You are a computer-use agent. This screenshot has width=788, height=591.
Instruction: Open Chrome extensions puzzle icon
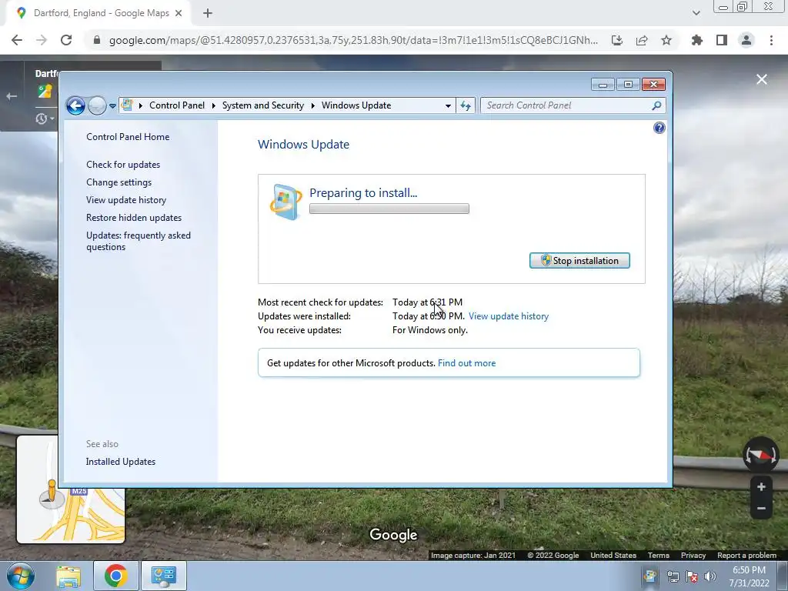coord(696,40)
